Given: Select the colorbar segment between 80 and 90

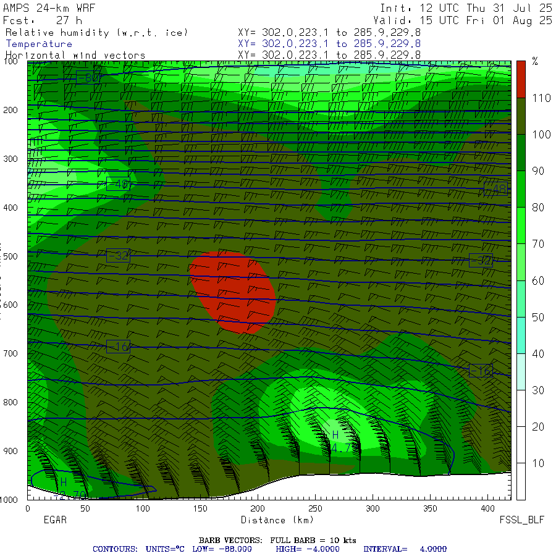Looking at the screenshot, I should point(521,189).
